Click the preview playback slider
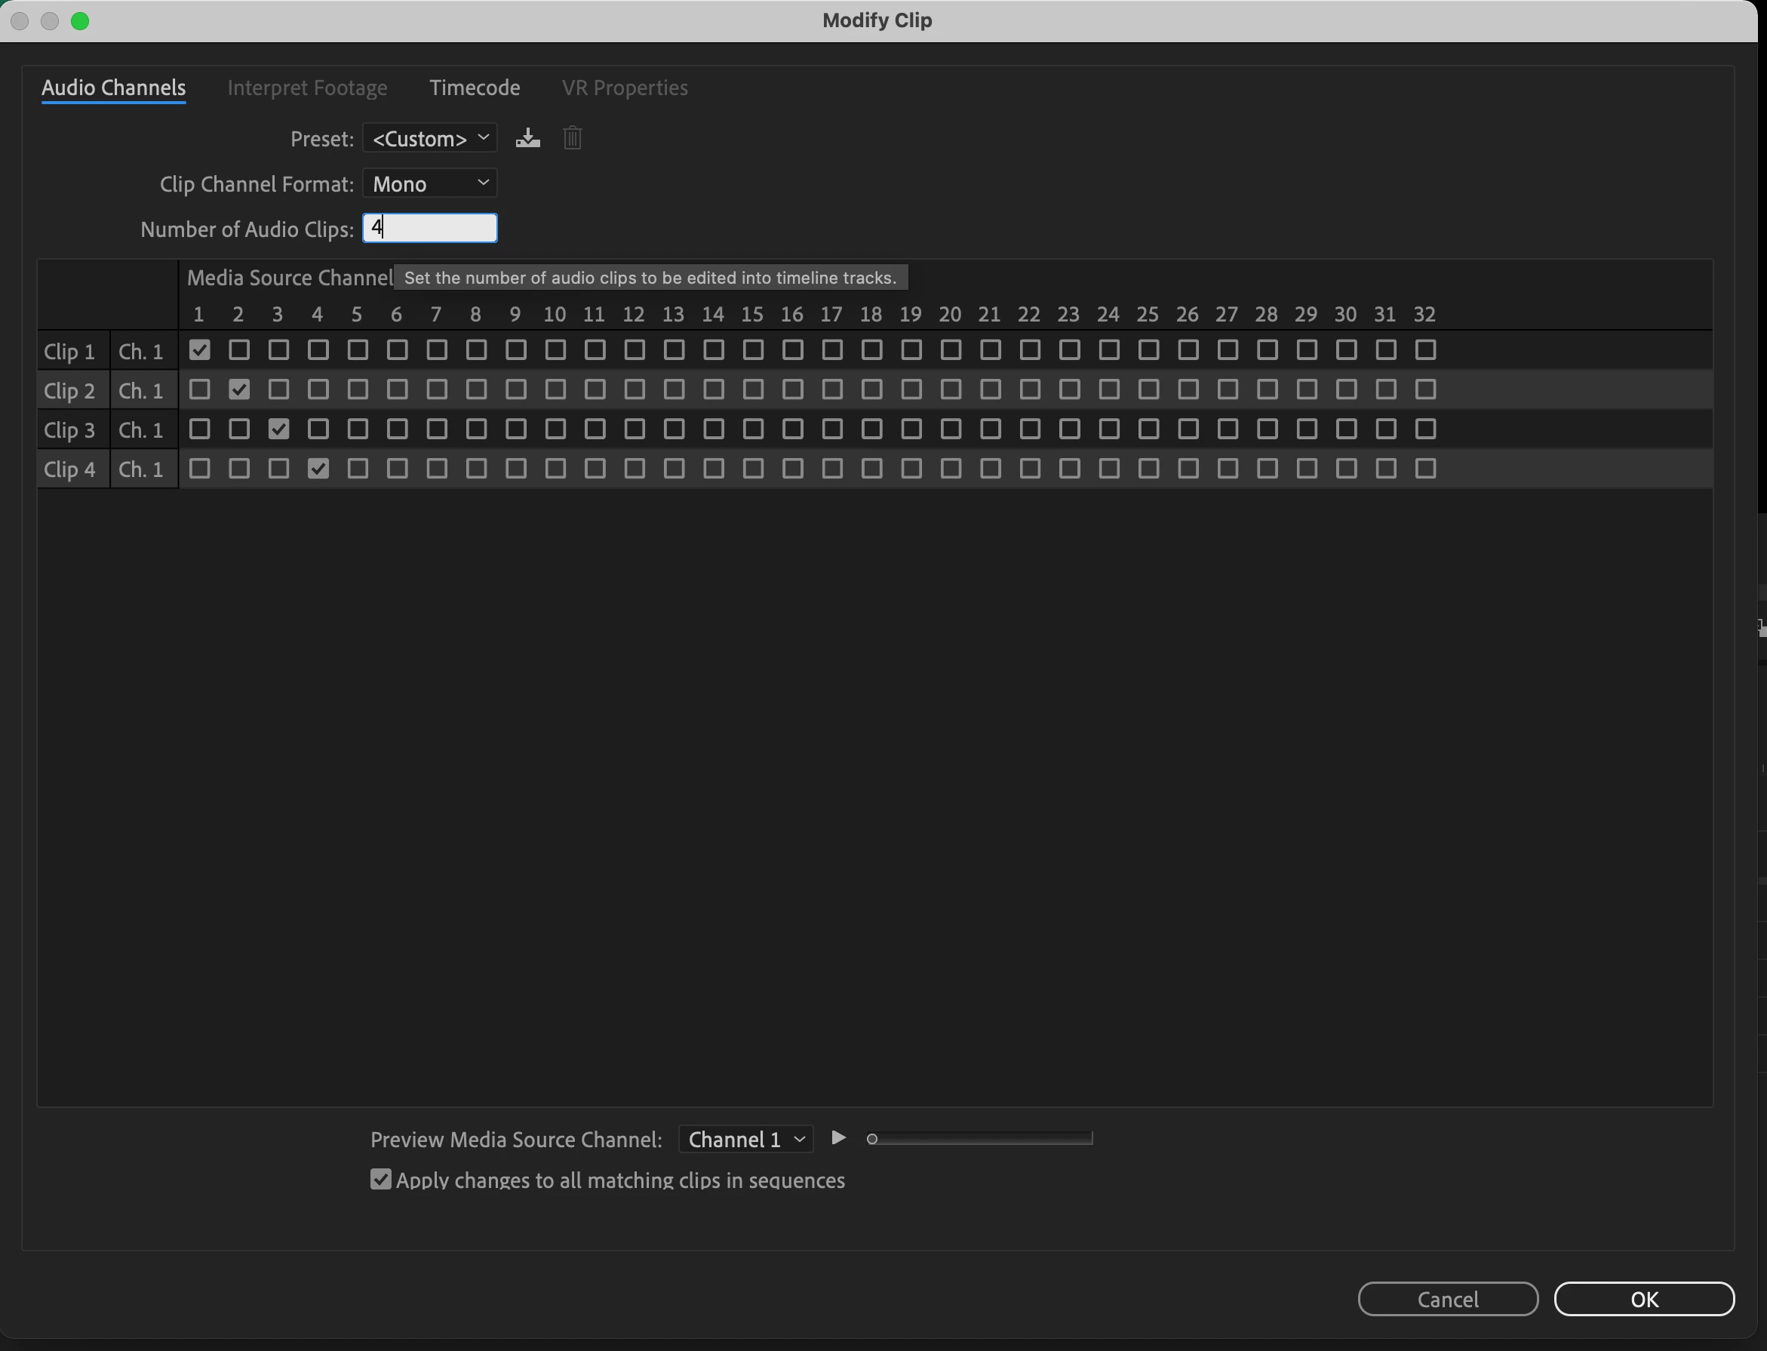Screen dimensions: 1767x1351 (x=981, y=1139)
